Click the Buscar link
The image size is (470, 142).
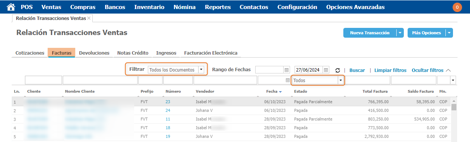tap(357, 70)
